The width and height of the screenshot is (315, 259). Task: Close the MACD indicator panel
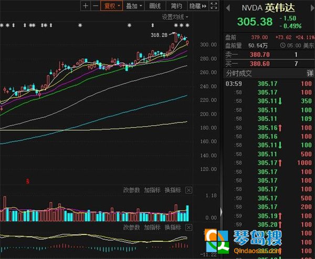[x=188, y=228]
